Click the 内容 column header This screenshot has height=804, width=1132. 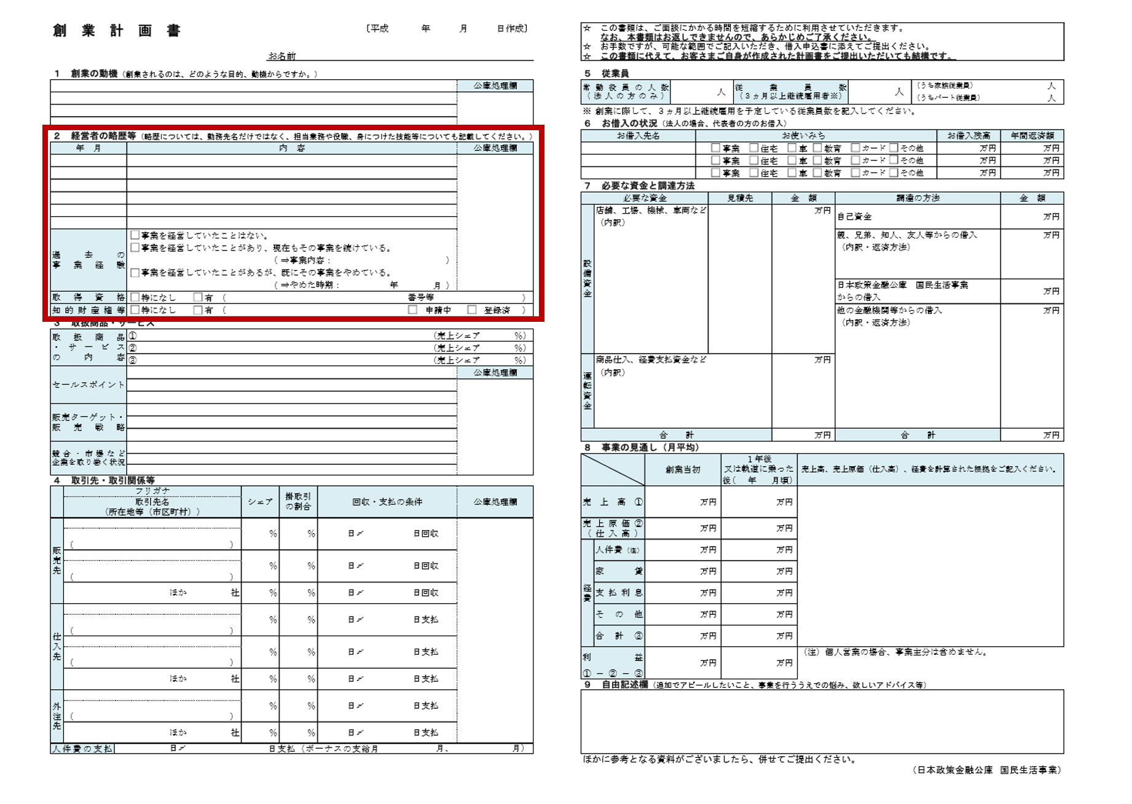pyautogui.click(x=292, y=148)
